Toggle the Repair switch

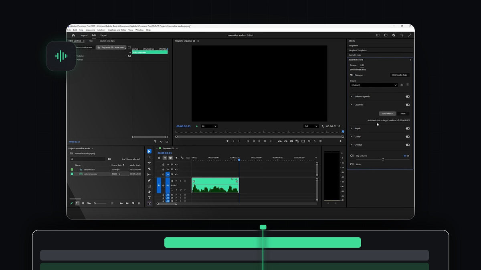(408, 128)
